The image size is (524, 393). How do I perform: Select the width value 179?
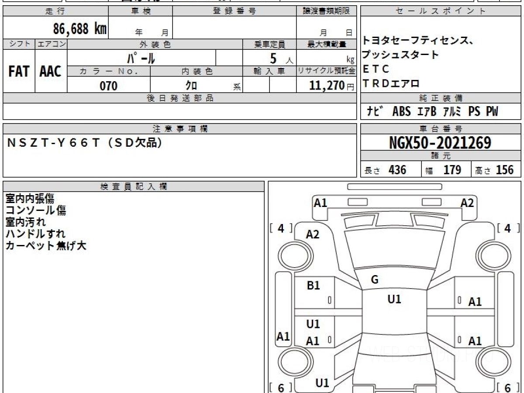pyautogui.click(x=452, y=170)
